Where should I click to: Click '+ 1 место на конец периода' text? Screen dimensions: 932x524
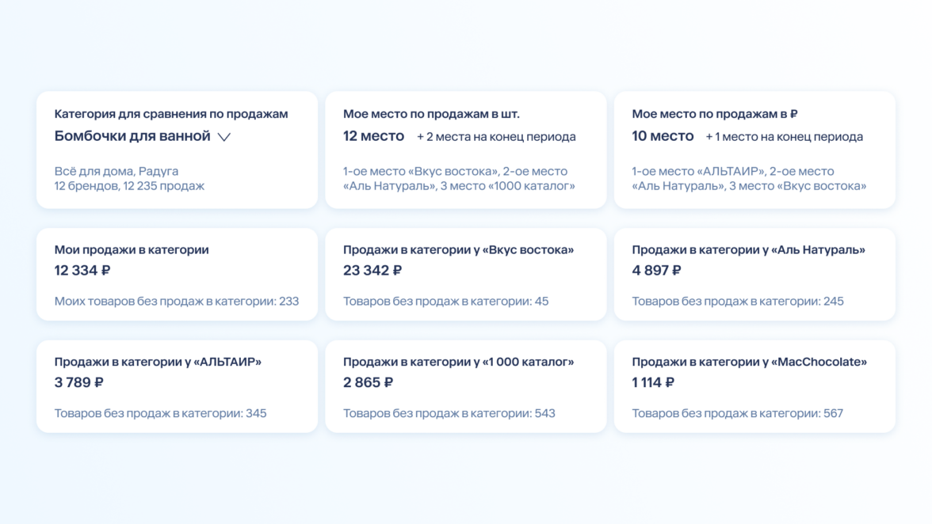pyautogui.click(x=784, y=137)
